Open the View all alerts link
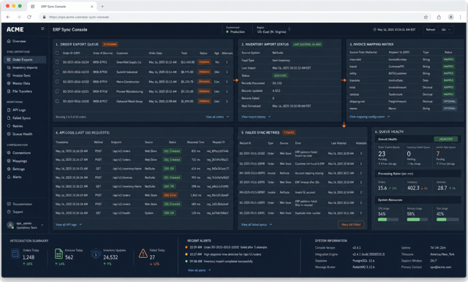 click(x=199, y=270)
